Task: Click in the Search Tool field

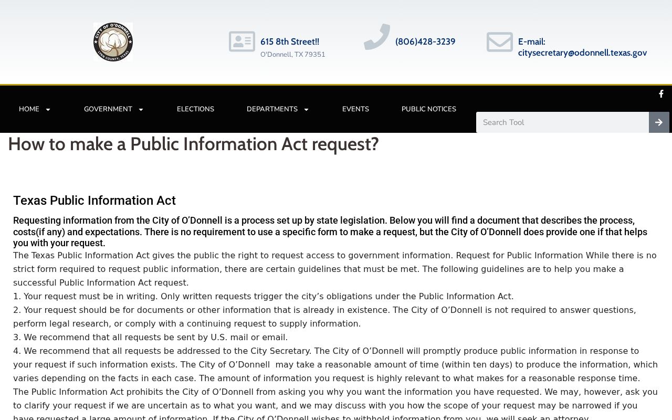Action: [562, 122]
